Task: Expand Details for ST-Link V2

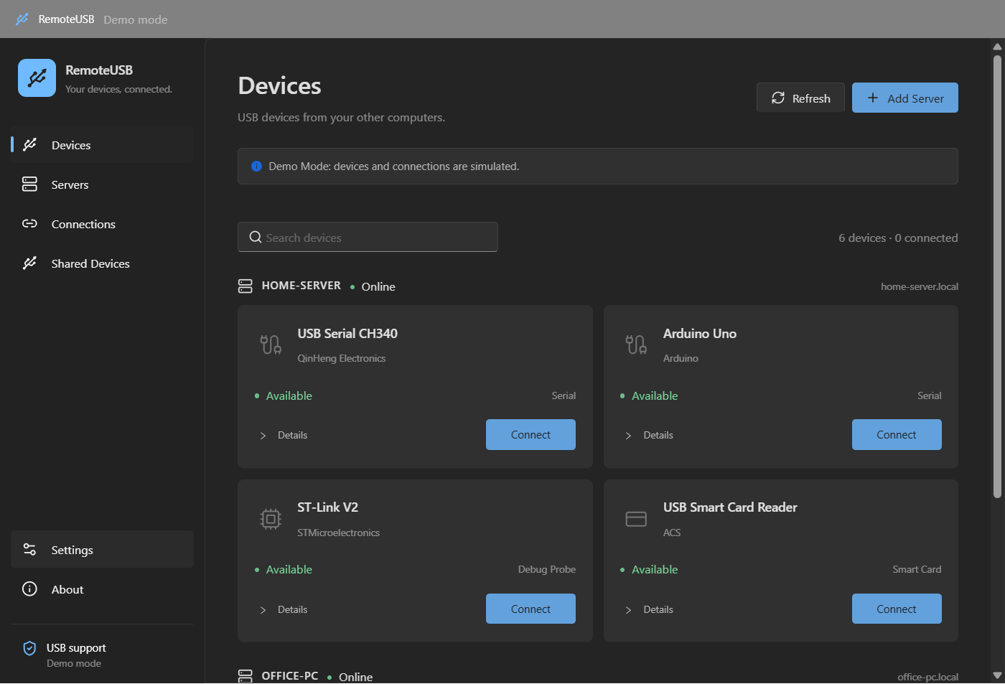Action: click(284, 610)
